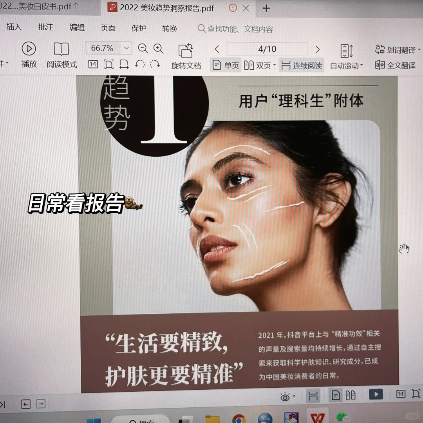423x423 pixels.
Task: Open the Convert (转换) menu
Action: (170, 28)
